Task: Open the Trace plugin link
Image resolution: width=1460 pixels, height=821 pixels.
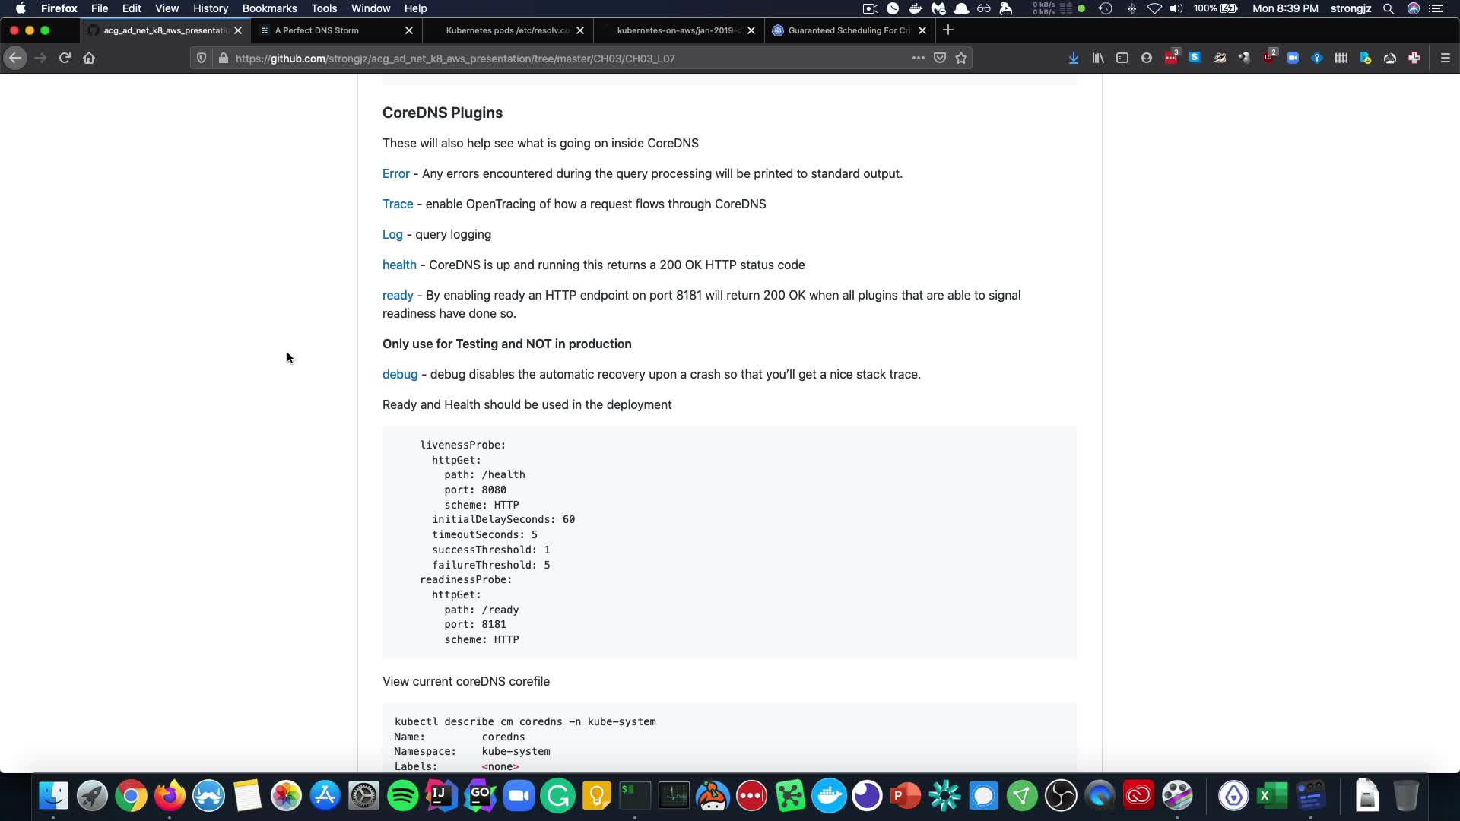Action: pos(398,204)
